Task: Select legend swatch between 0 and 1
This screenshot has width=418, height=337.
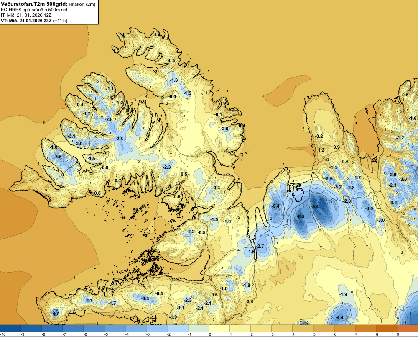Action: [x=219, y=328]
